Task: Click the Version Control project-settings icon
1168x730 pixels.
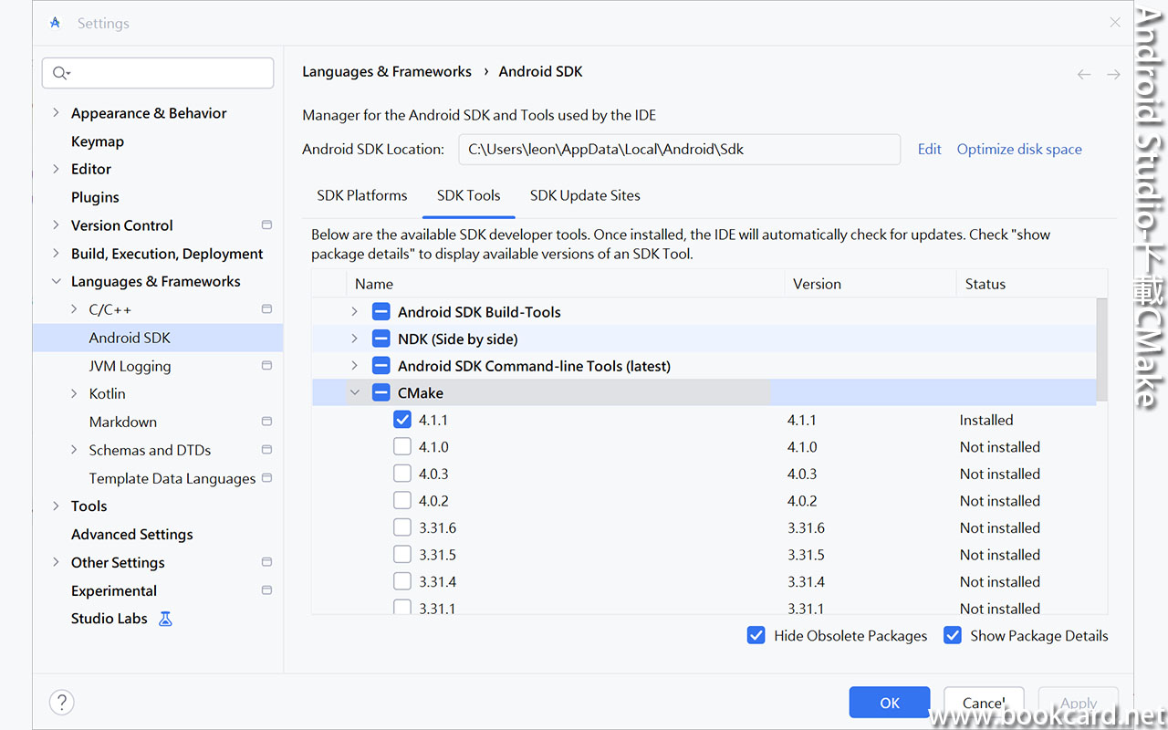Action: click(x=266, y=225)
